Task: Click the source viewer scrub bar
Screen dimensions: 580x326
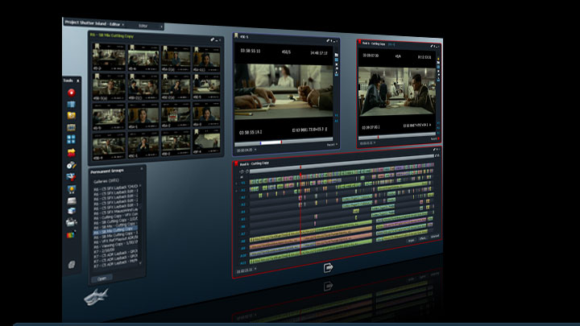Action: 285,142
